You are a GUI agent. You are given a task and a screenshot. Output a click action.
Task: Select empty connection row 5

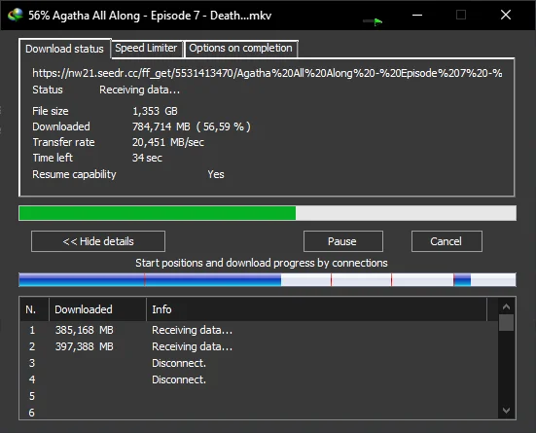point(259,396)
